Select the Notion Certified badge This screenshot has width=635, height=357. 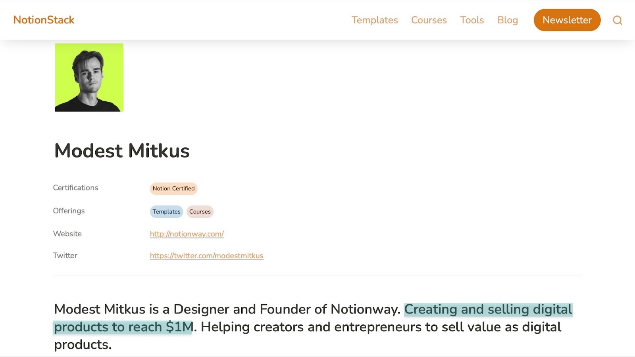coord(173,189)
